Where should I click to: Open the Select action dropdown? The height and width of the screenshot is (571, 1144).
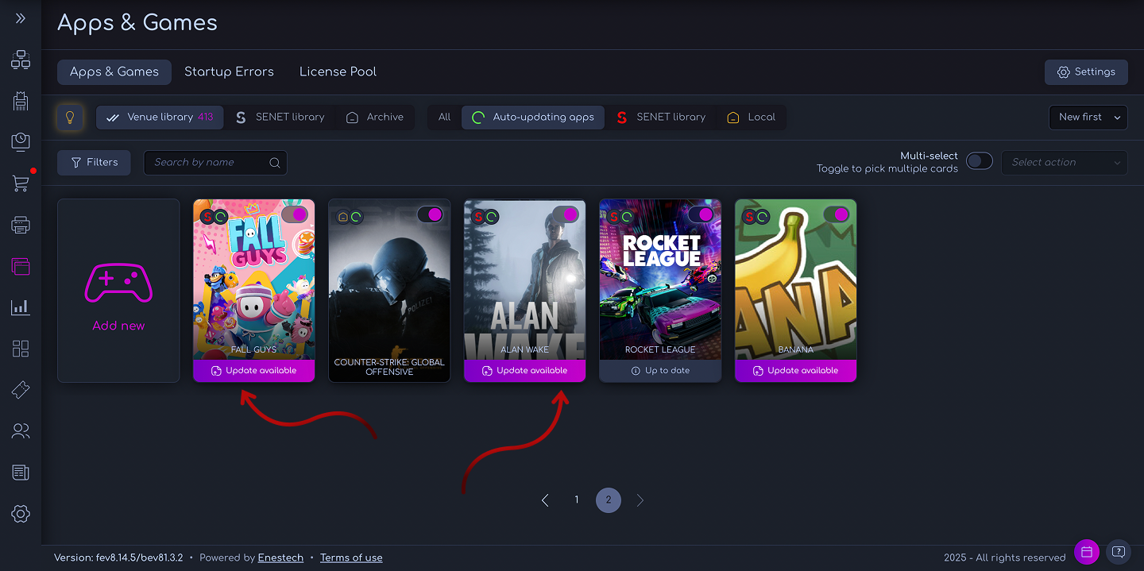[x=1064, y=162]
